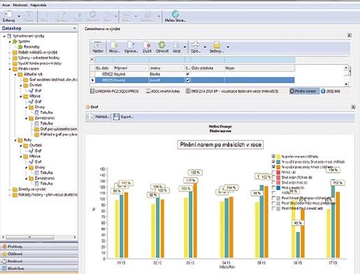Image resolution: width=360 pixels, height=274 pixels.
Task: Open the Sestavy folder icon
Action: 217,45
